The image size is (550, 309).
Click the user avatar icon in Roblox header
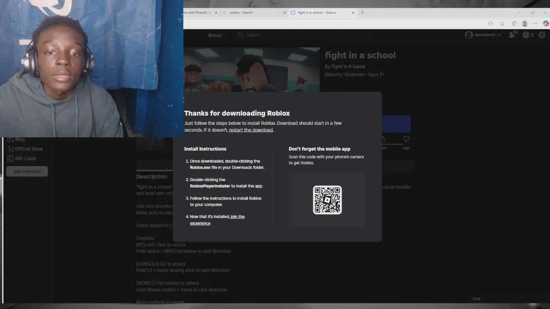469,35
